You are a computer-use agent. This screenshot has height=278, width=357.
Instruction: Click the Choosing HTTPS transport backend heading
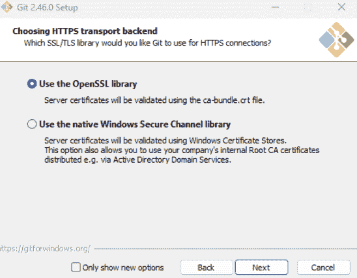(x=85, y=31)
